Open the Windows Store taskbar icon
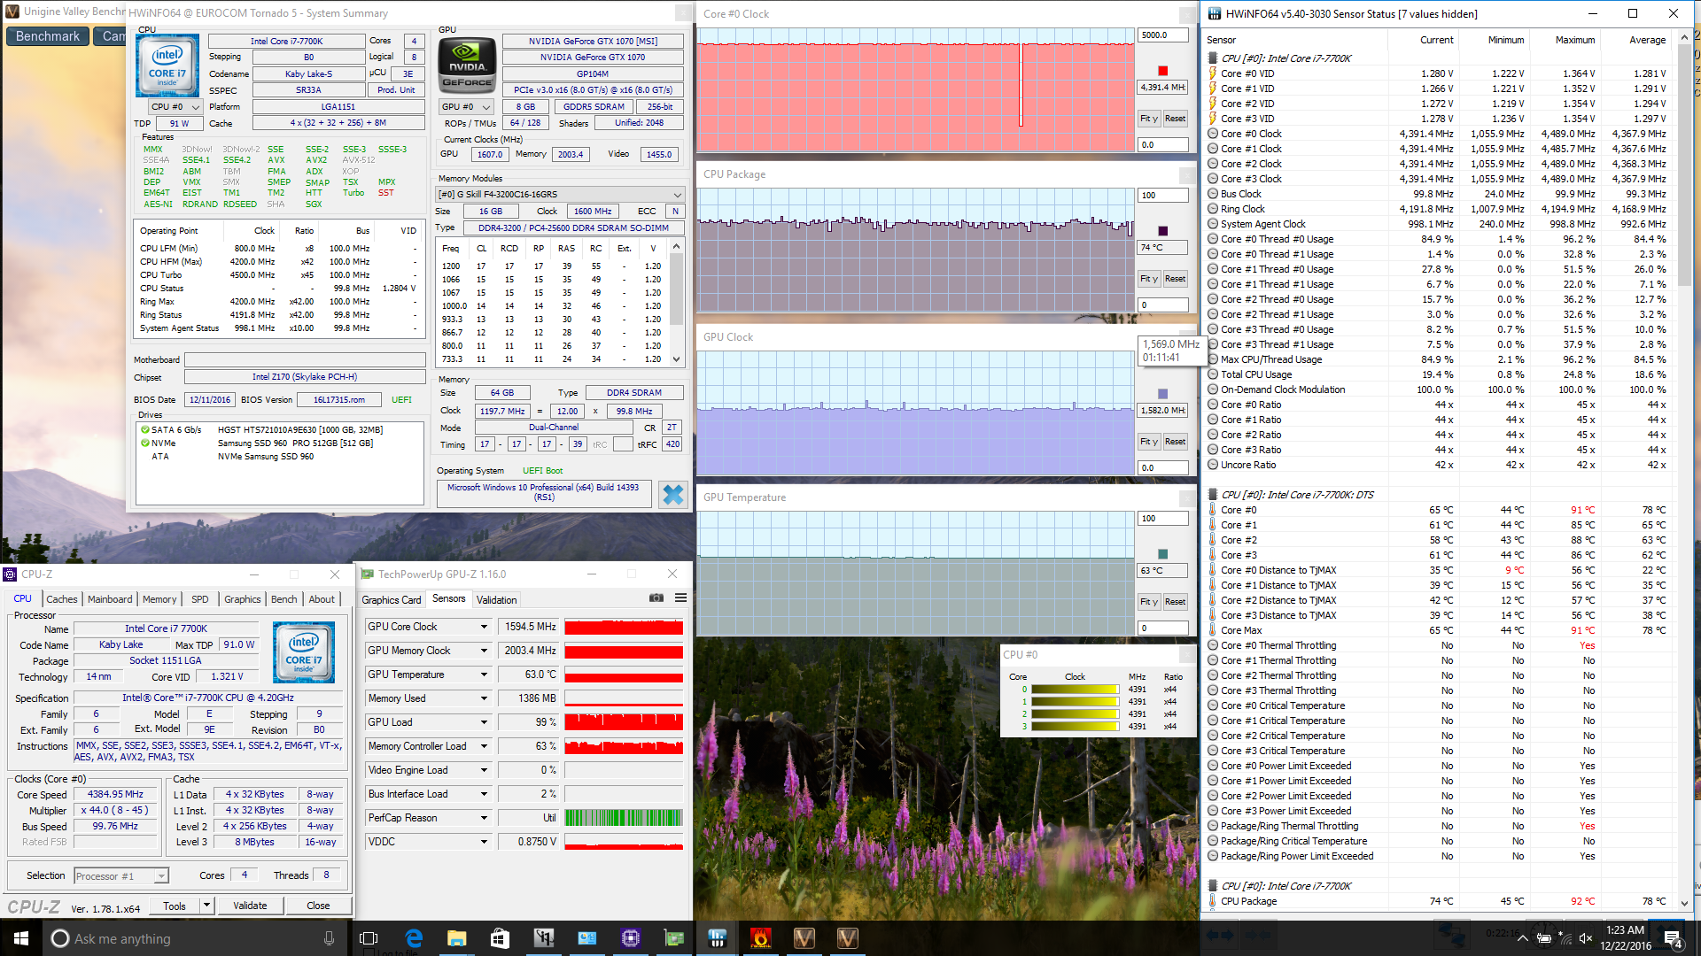Screen dimensions: 1701x956 [x=500, y=938]
